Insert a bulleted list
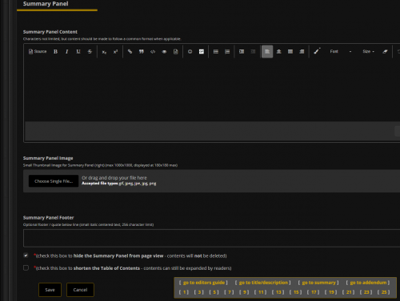Screen dimensions: 400x301 click(216, 52)
